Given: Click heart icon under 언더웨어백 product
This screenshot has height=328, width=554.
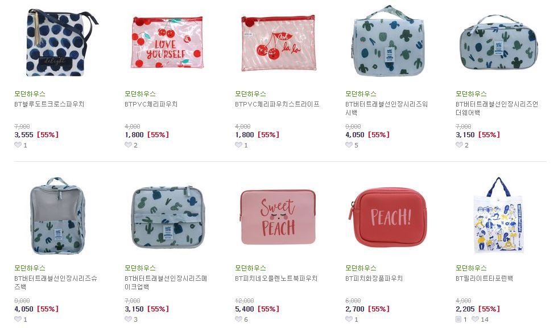Looking at the screenshot, I should [459, 145].
